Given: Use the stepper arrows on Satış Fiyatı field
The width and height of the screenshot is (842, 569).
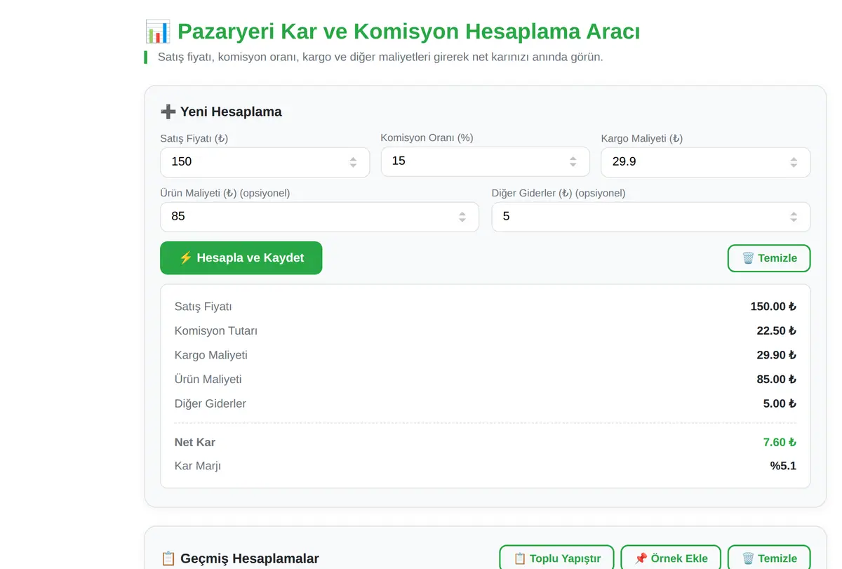Looking at the screenshot, I should [x=353, y=162].
